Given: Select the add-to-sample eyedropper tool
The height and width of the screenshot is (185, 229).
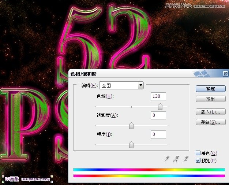Looking at the screenshot, I should pos(176,159).
